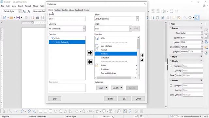Screen dimensions: 209x118
Task: Click the Draw Functions toggle icon in toolbar
Action: click(x=197, y=17)
